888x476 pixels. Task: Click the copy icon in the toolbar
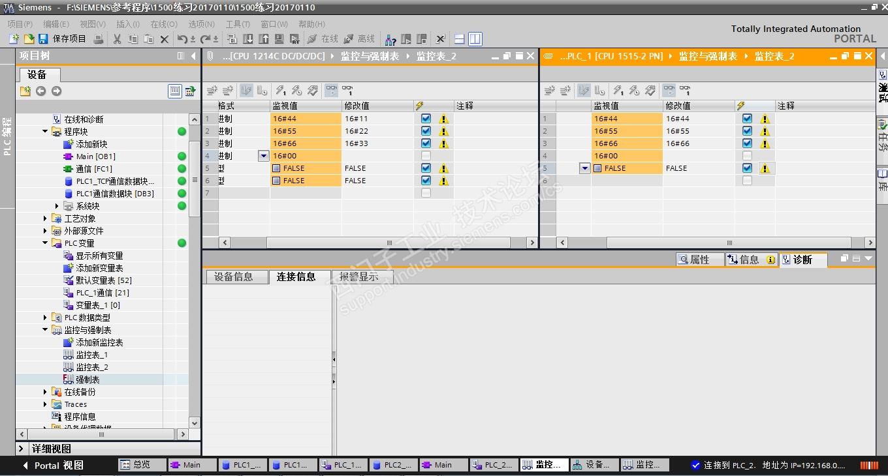click(x=133, y=39)
